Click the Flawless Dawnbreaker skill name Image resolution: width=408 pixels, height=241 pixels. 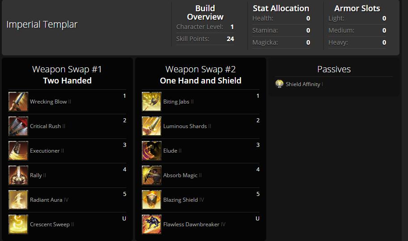click(x=191, y=224)
